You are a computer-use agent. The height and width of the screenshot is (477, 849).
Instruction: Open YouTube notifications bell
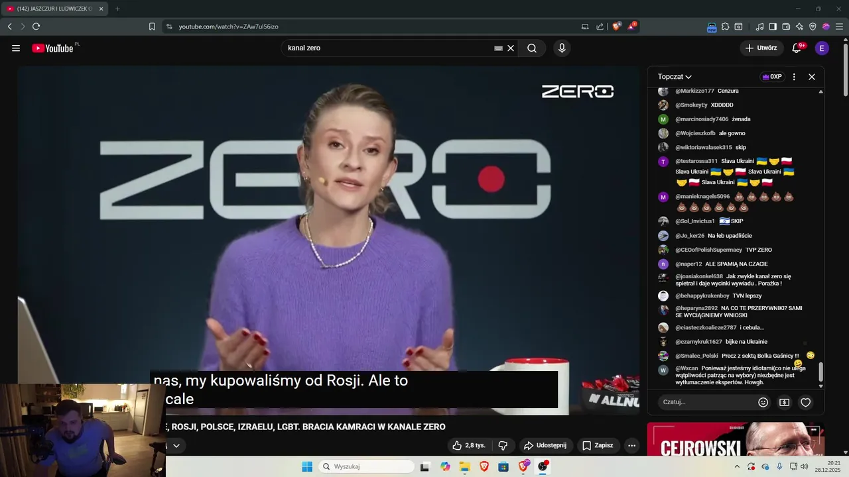coord(797,48)
